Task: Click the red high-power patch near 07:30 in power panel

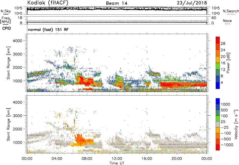Action: pyautogui.click(x=85, y=81)
